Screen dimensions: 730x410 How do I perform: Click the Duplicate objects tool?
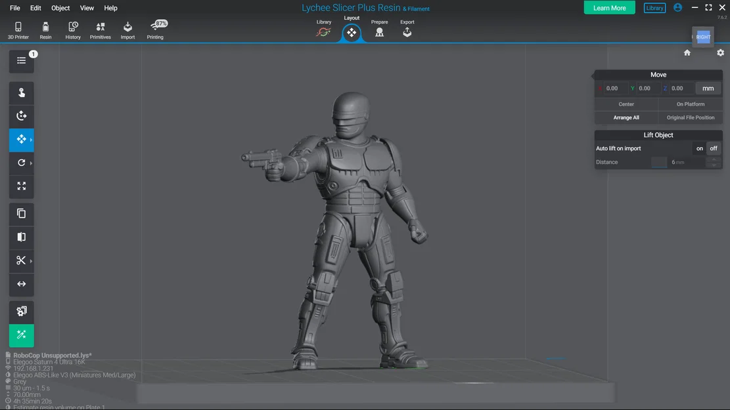[x=22, y=213]
